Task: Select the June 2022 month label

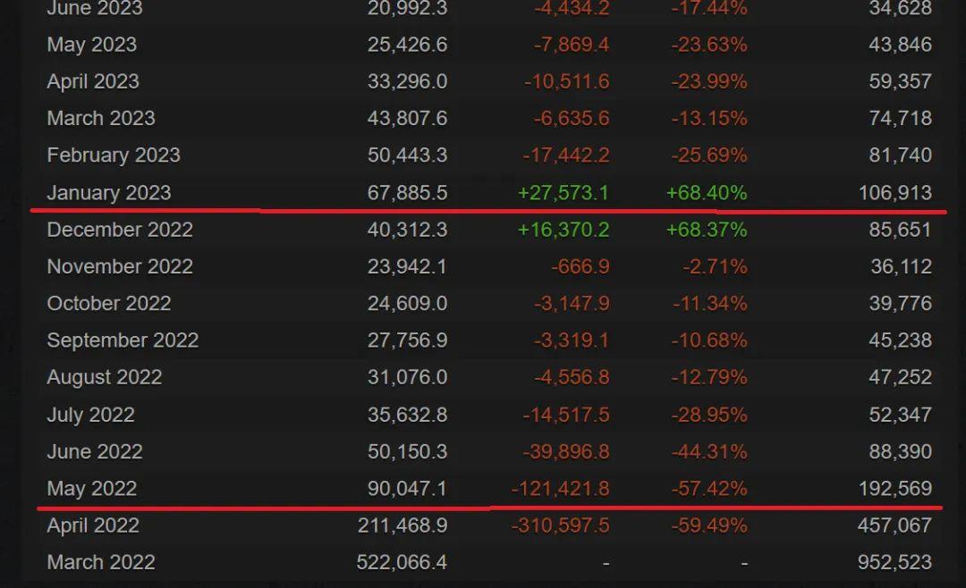Action: pos(95,452)
